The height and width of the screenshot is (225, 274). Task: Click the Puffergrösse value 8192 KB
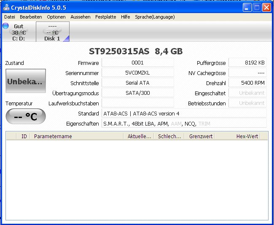[x=247, y=62]
